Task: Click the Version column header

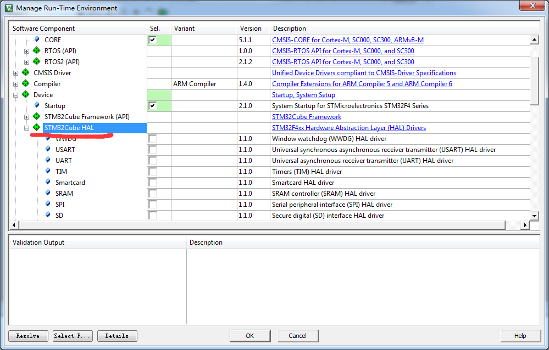Action: 253,29
